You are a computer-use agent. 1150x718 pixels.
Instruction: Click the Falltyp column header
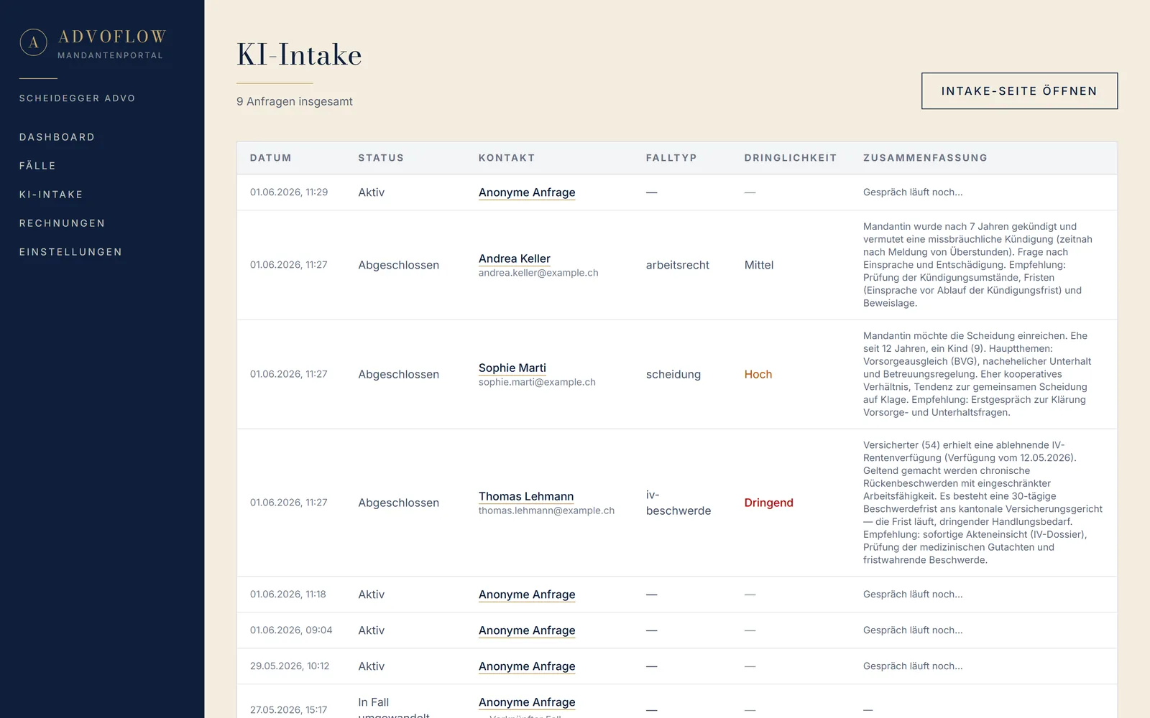(671, 158)
